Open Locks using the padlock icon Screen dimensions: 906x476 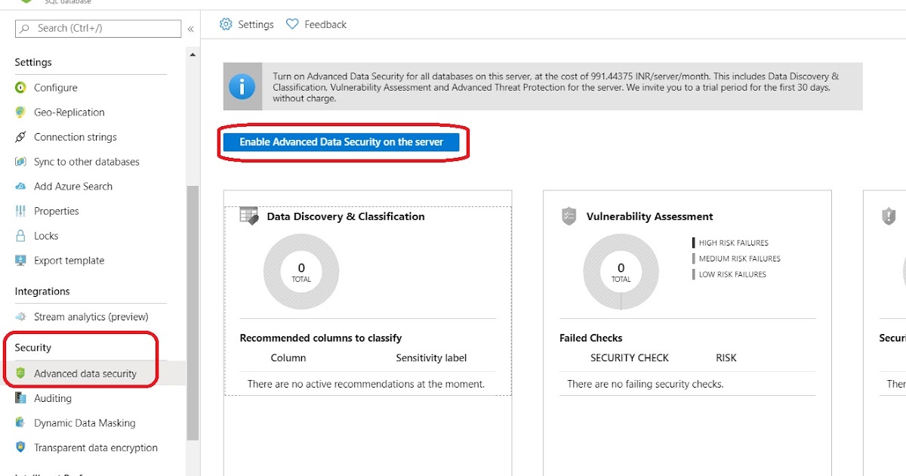point(22,236)
